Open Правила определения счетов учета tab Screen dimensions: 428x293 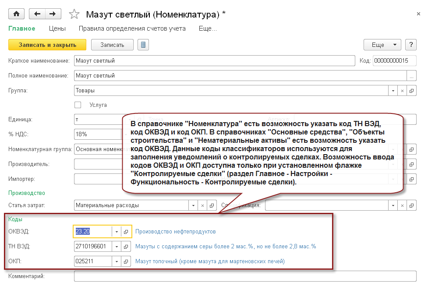coord(132,28)
